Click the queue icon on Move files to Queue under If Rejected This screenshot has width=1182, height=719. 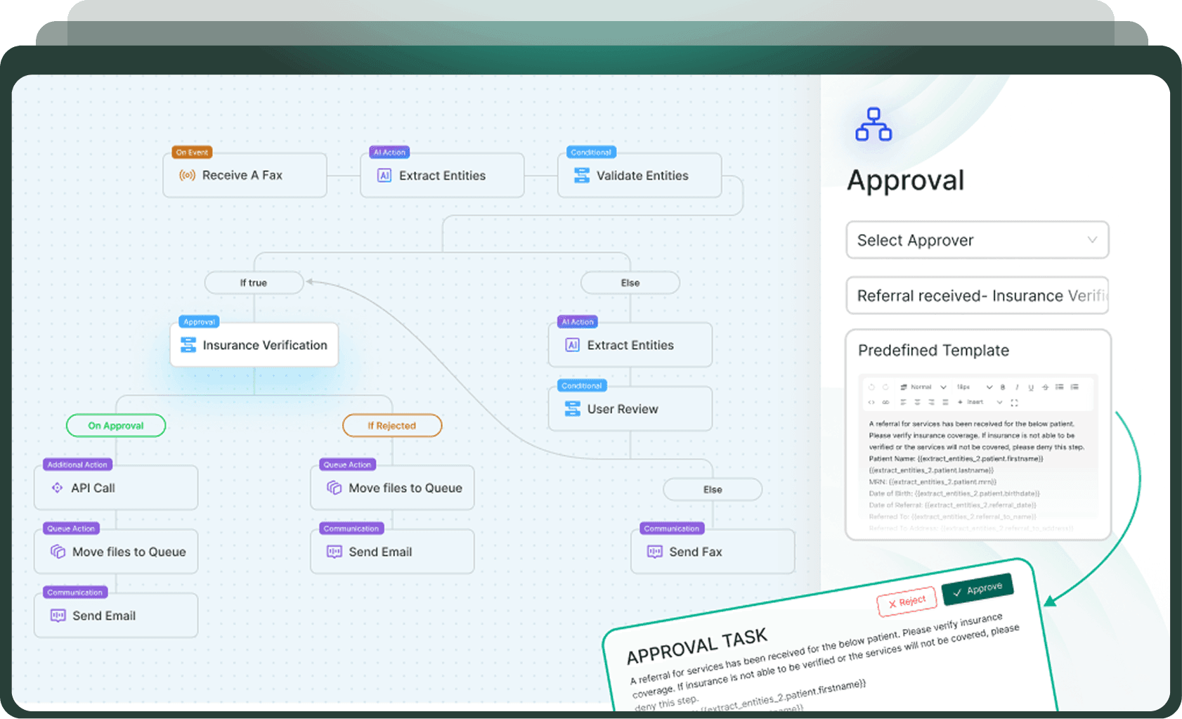334,488
